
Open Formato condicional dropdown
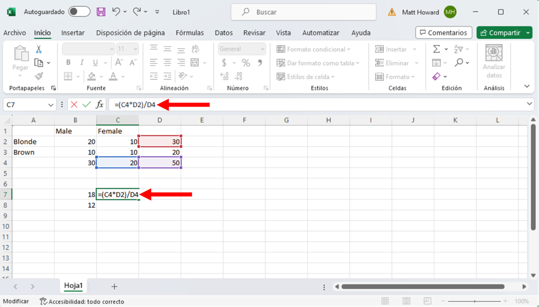pyautogui.click(x=314, y=49)
